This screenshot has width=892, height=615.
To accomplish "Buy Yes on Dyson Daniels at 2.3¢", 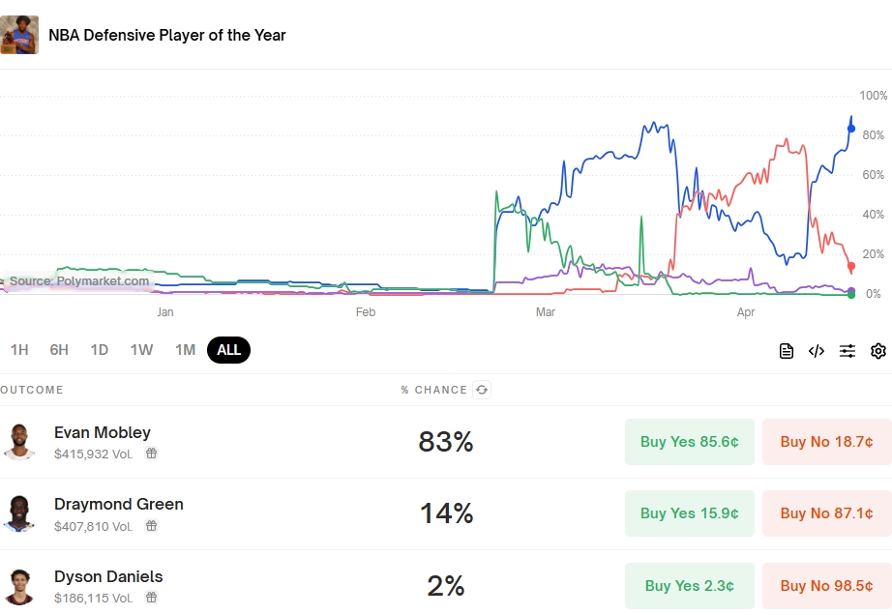I will click(x=690, y=586).
